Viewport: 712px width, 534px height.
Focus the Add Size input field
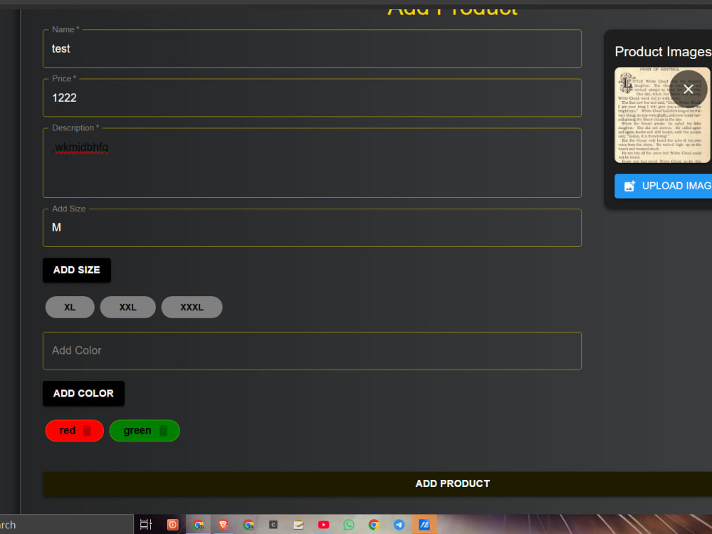coord(312,228)
